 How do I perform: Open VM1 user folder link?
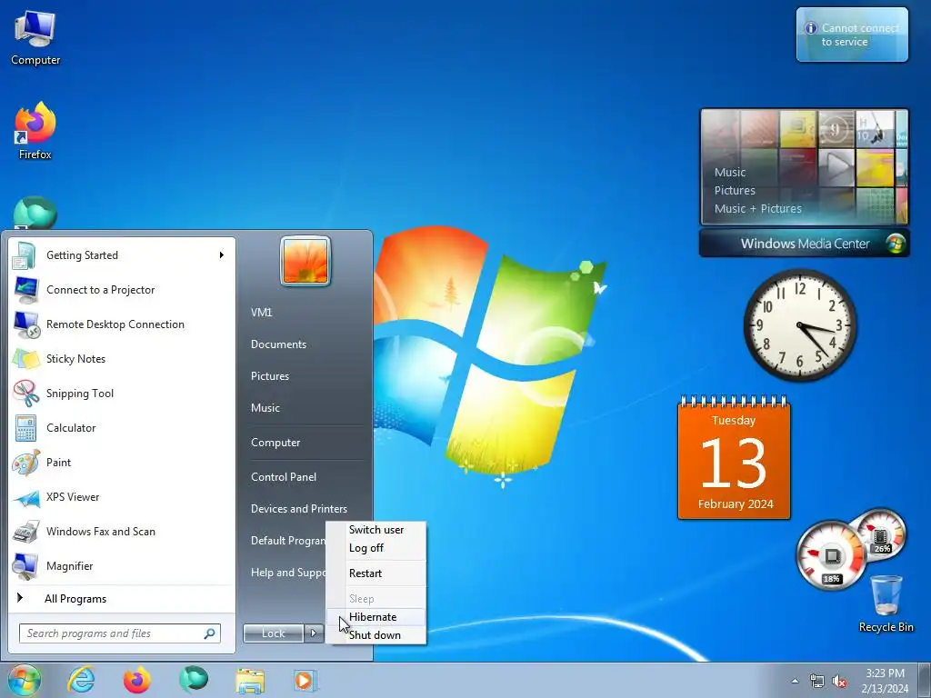[305, 313]
